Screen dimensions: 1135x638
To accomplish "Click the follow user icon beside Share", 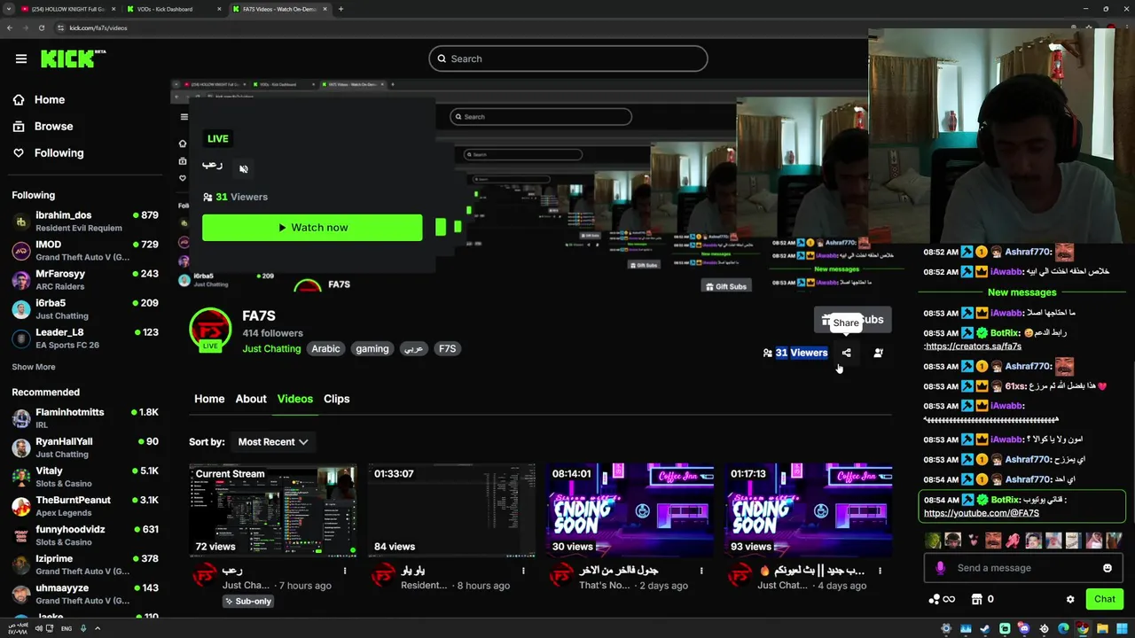I will (878, 353).
